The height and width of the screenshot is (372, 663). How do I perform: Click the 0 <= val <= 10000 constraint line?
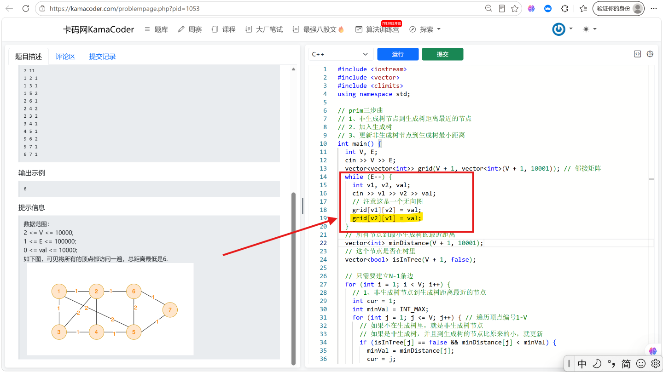coord(51,250)
